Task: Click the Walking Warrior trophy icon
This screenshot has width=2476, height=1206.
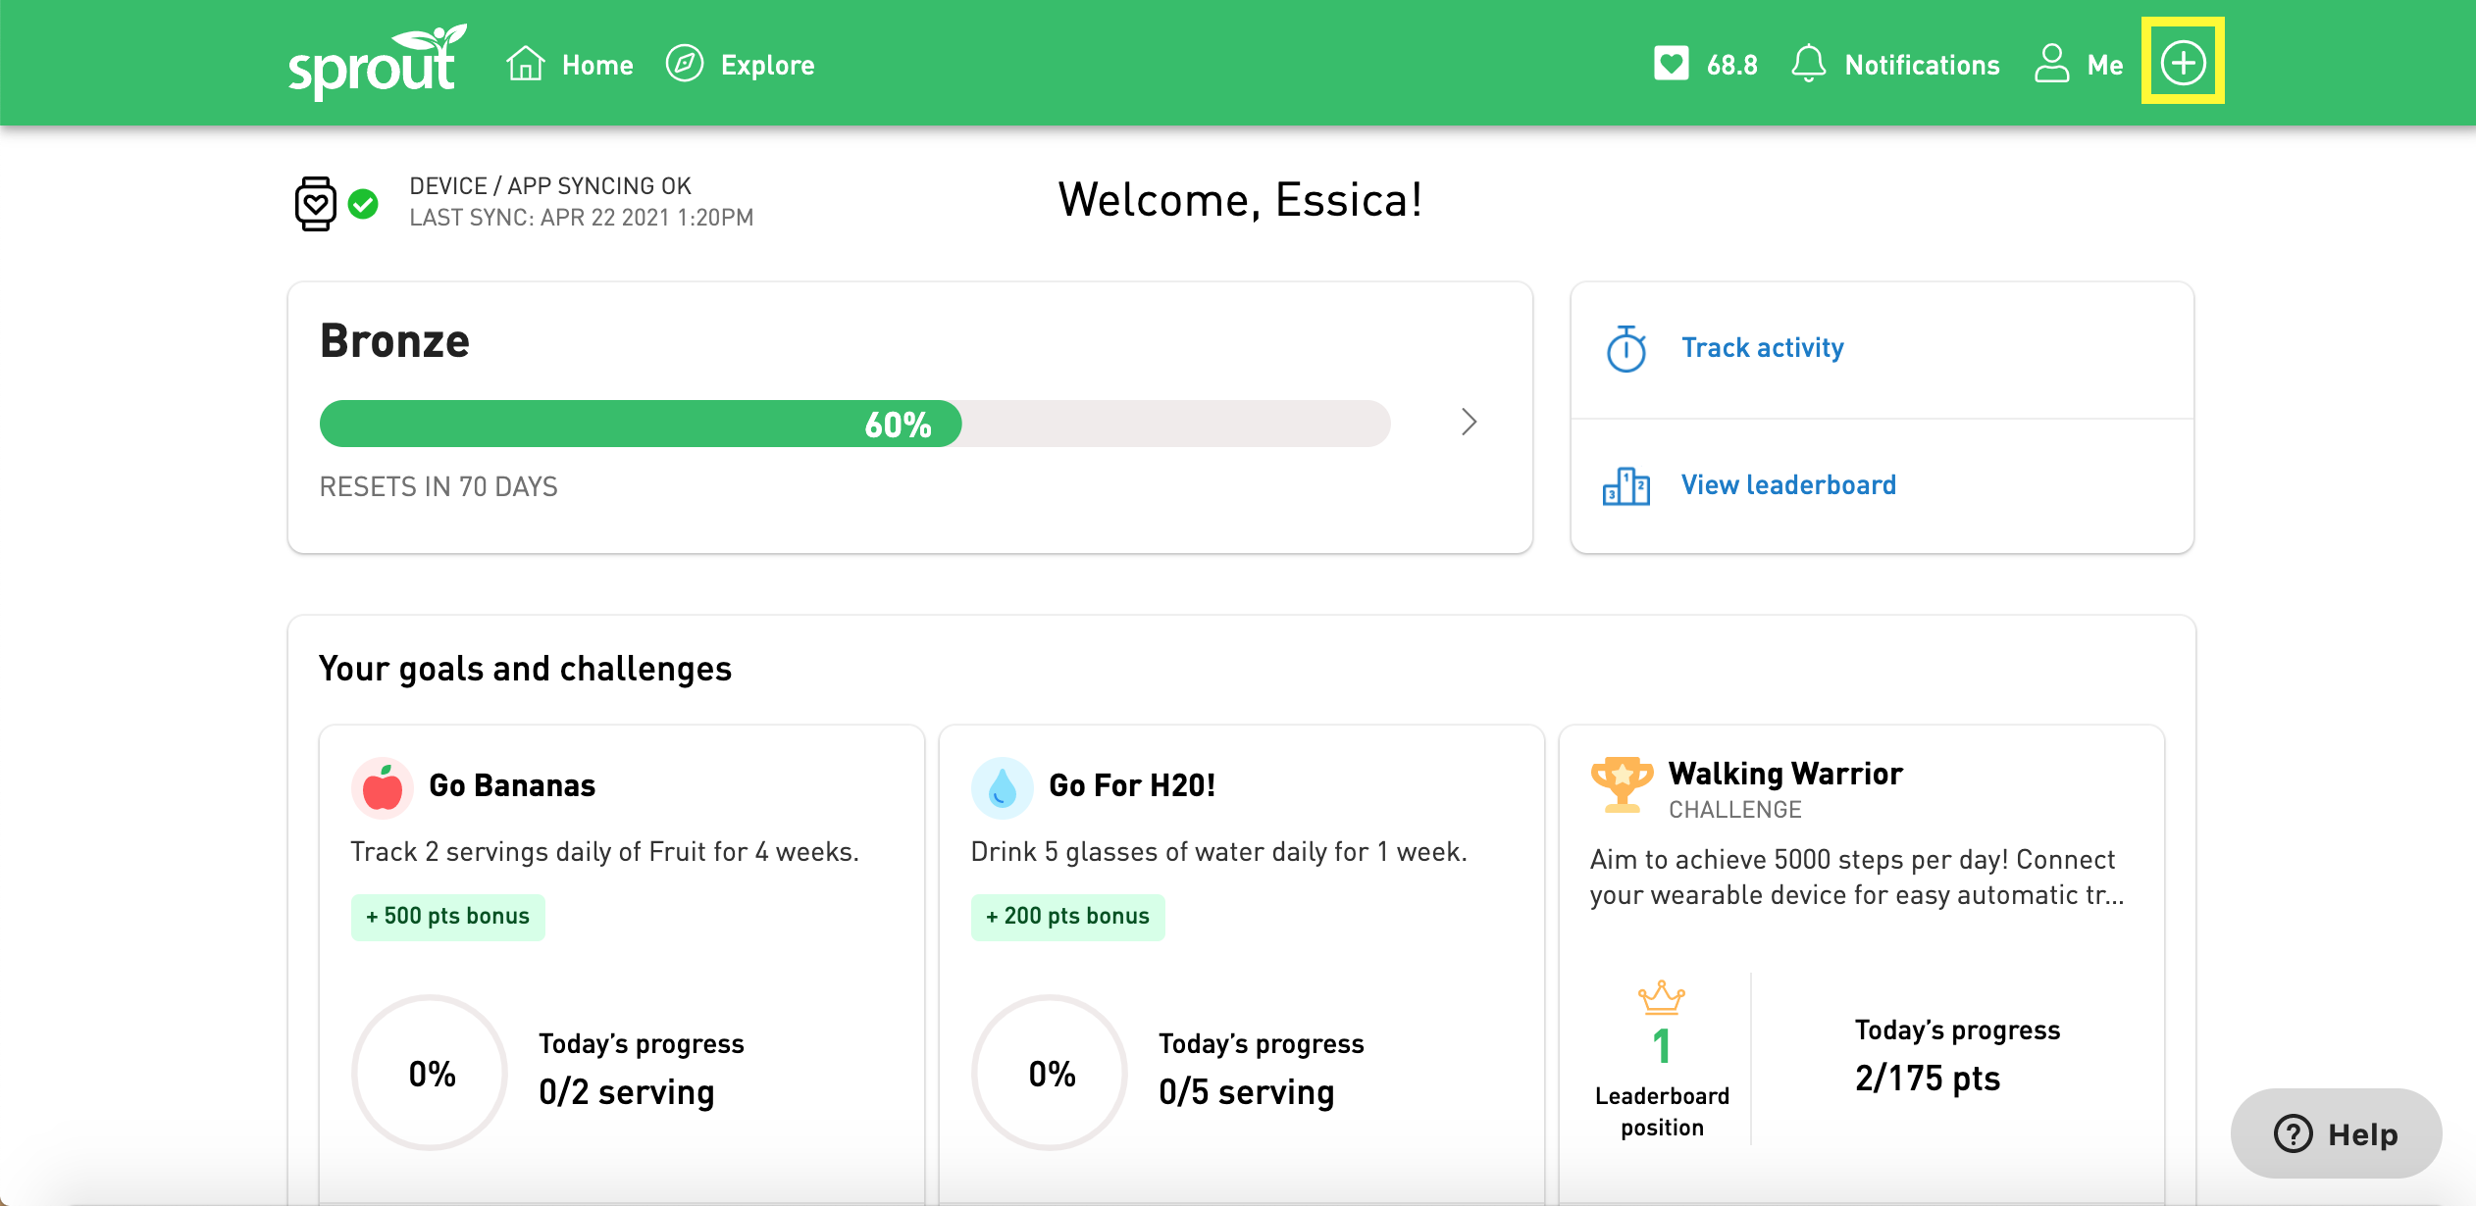Action: click(x=1622, y=784)
